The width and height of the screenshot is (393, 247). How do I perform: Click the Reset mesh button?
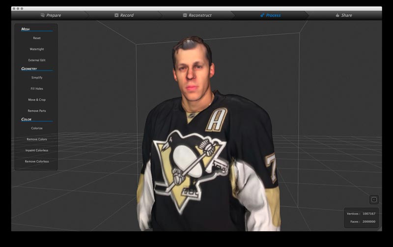pos(37,38)
